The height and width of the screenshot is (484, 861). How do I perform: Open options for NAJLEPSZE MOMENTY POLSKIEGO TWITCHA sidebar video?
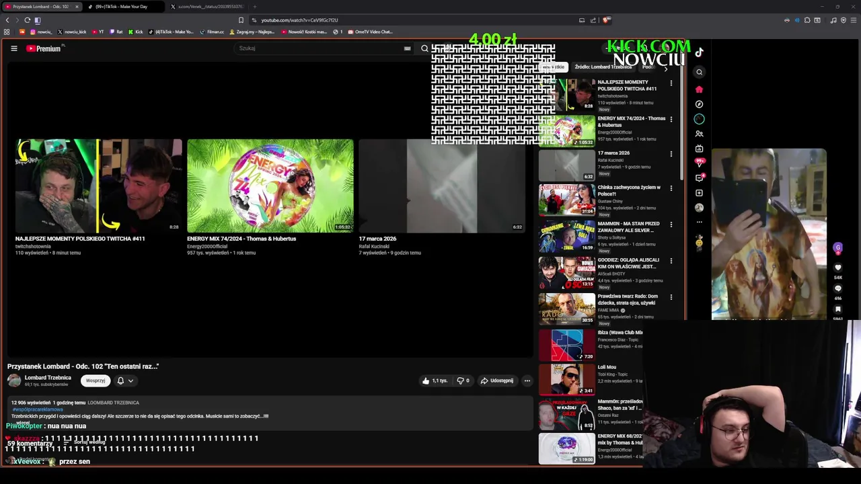[x=671, y=83]
